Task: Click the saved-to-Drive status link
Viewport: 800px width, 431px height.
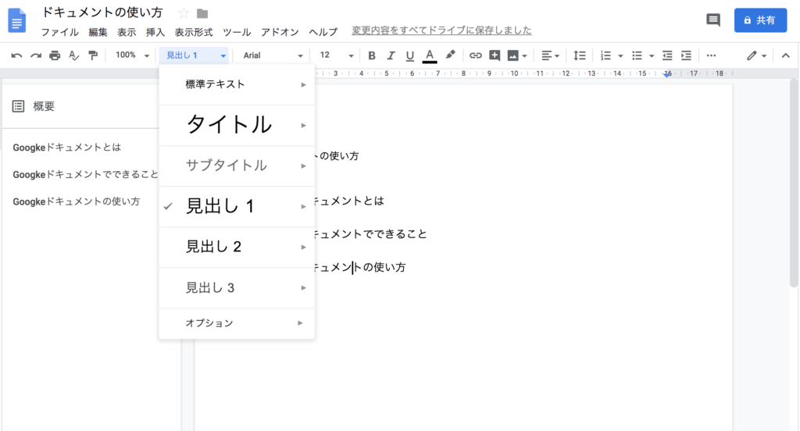Action: (441, 30)
